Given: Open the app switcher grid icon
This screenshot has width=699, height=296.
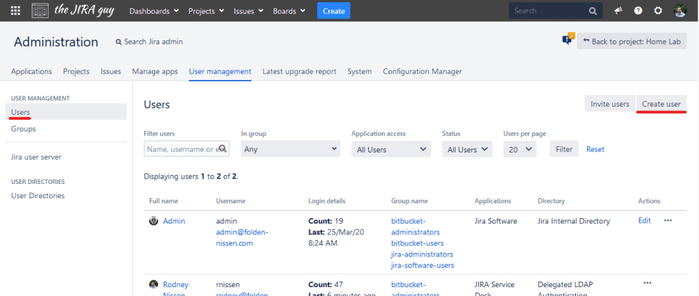Looking at the screenshot, I should coord(16,11).
